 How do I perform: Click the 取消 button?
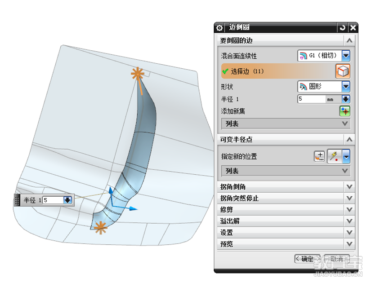point(336,259)
